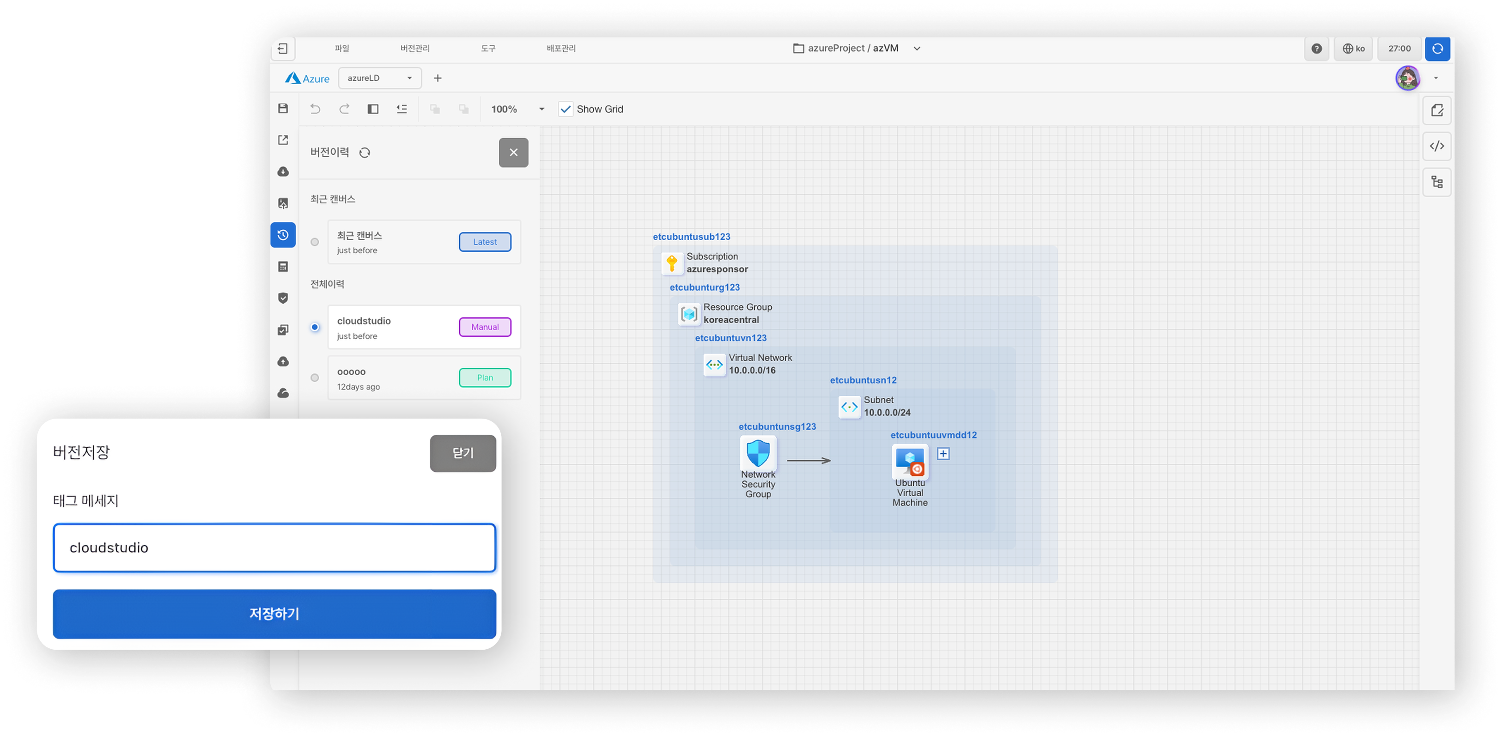The width and height of the screenshot is (1502, 737).
Task: Open the tree structure panel icon
Action: [1437, 183]
